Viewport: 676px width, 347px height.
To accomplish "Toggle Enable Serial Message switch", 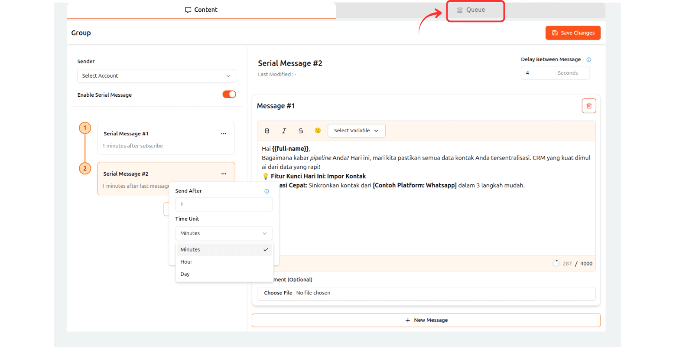I will (229, 95).
